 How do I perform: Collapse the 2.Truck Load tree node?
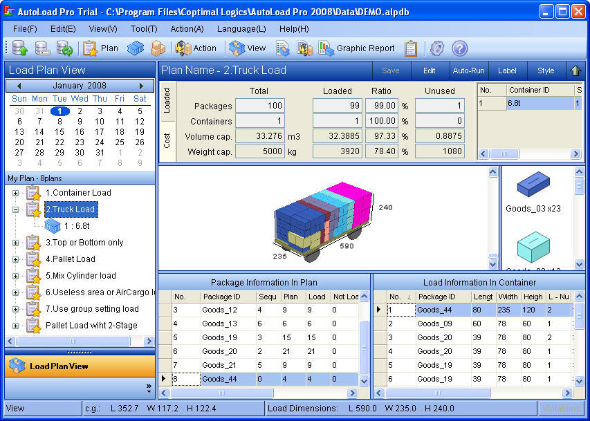coord(15,209)
